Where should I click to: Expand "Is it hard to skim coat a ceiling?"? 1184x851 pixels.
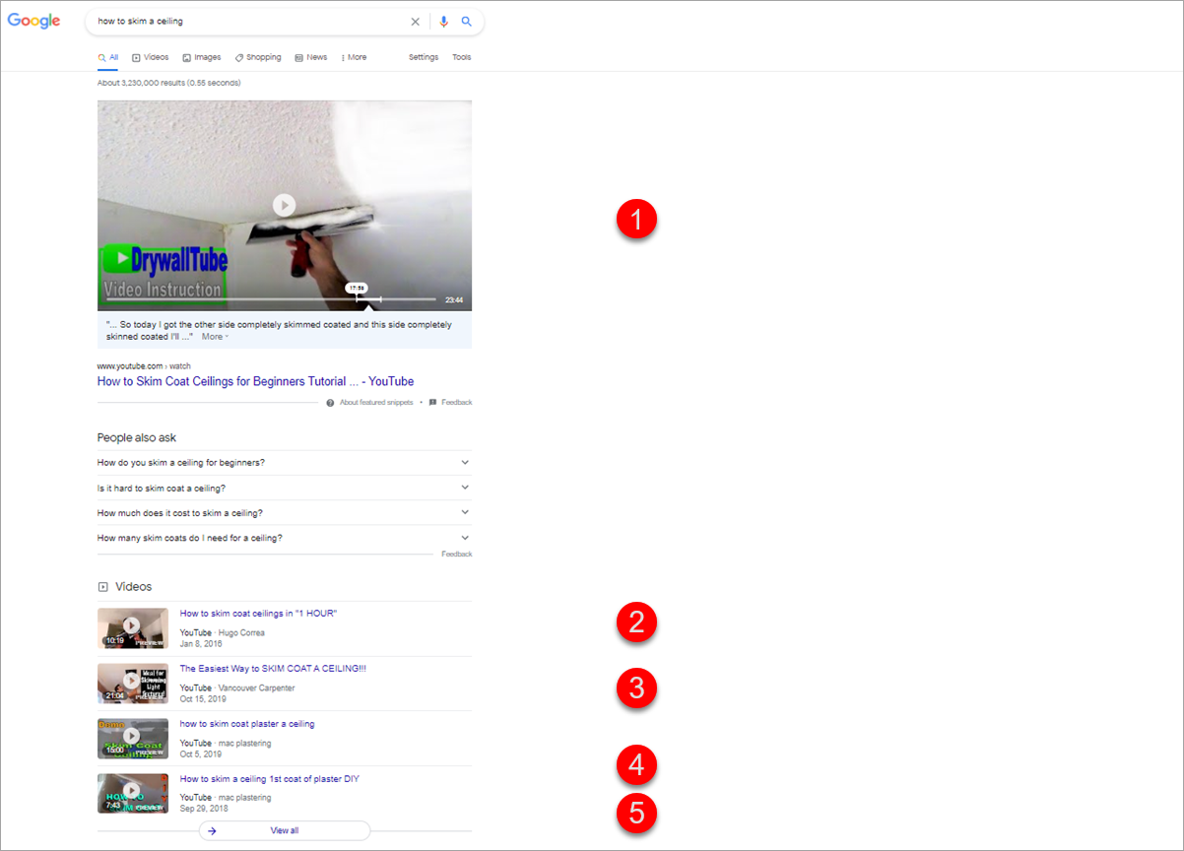click(465, 488)
